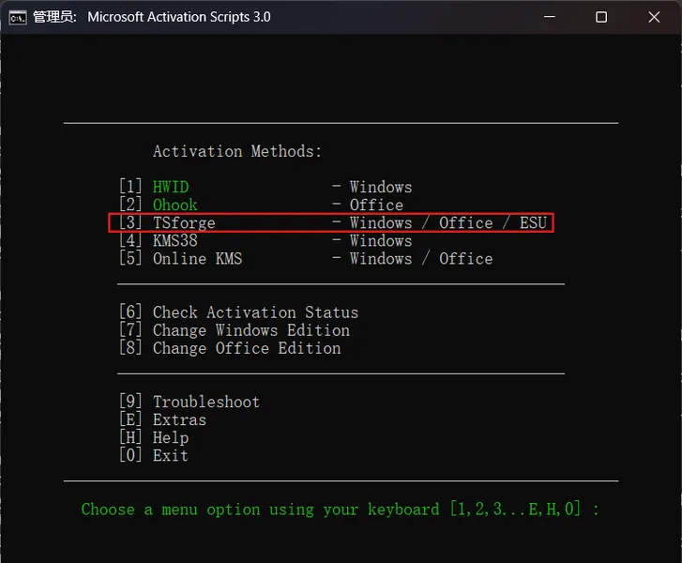Click the highlighted TSforge menu entry
The width and height of the screenshot is (682, 563).
(x=184, y=222)
